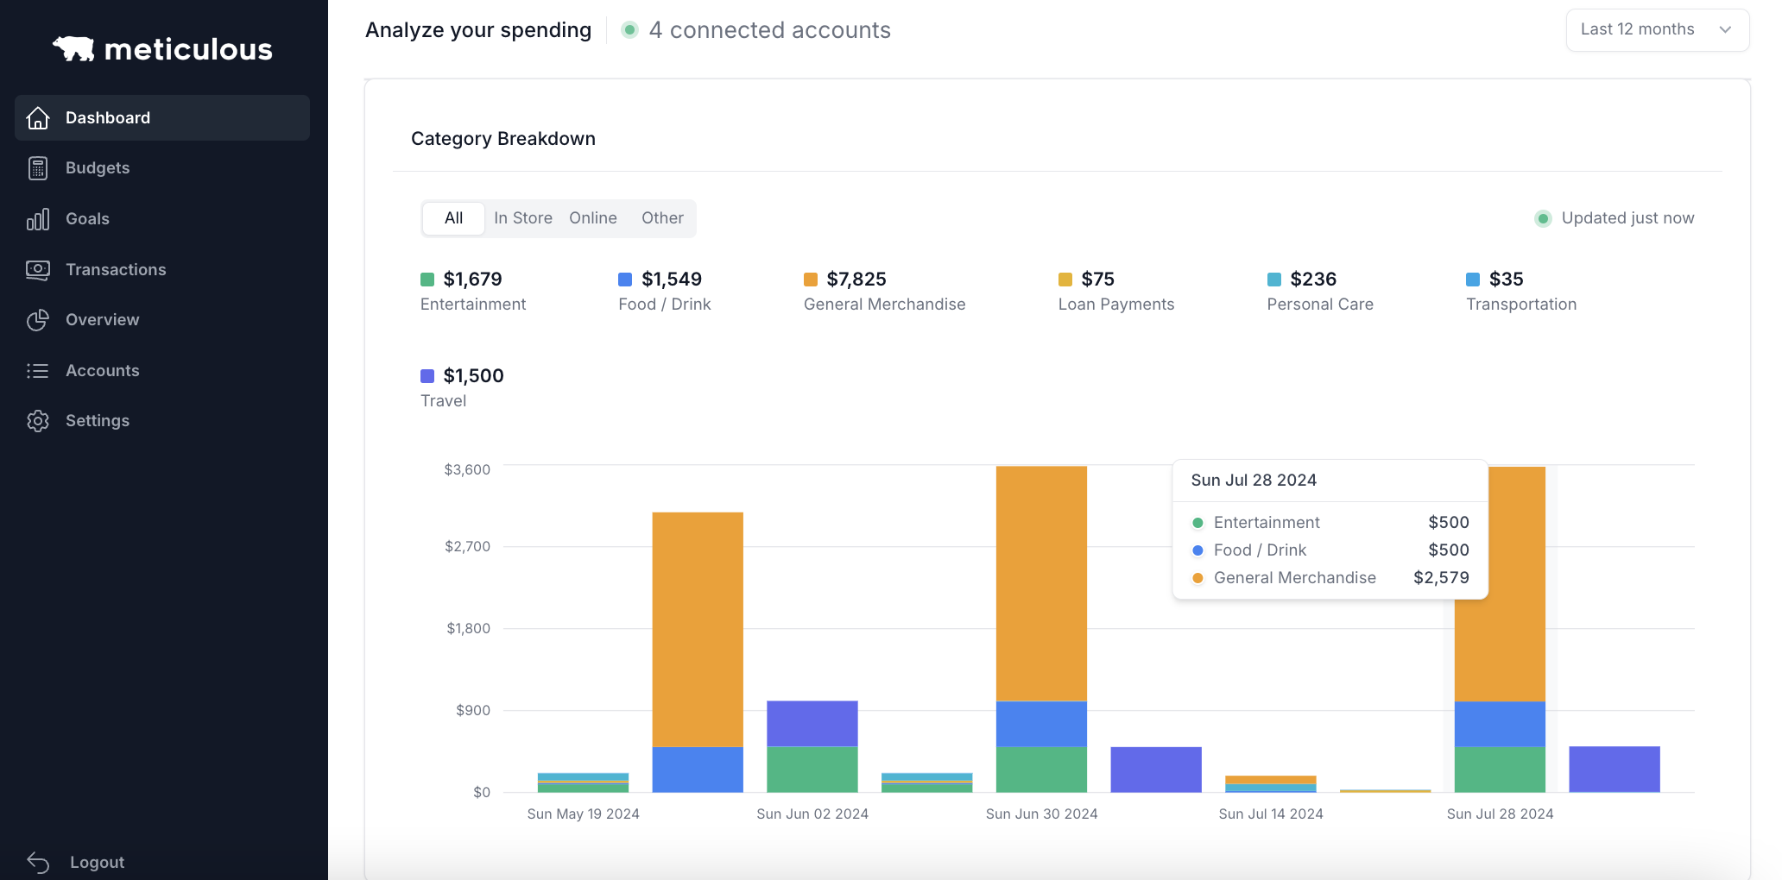The width and height of the screenshot is (1782, 880).
Task: Click the Logout arrow icon
Action: coord(38,862)
